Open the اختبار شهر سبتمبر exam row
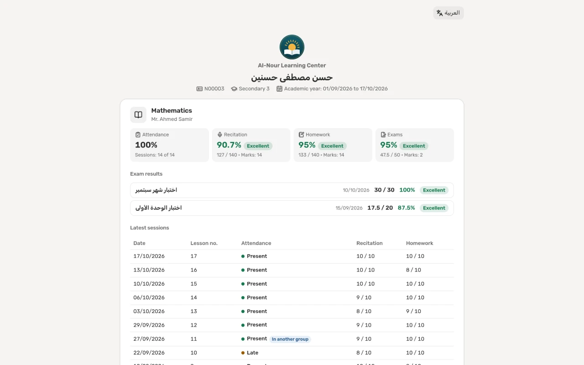584x365 pixels. (292, 190)
